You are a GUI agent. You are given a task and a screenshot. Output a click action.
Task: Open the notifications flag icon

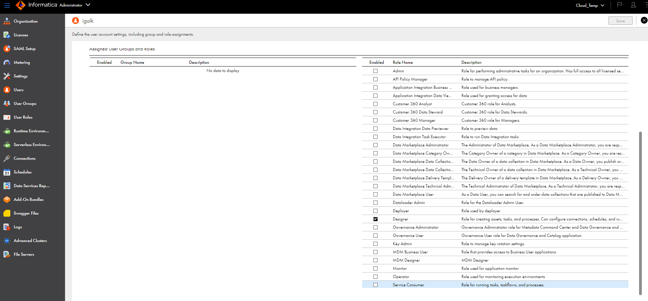[620, 5]
